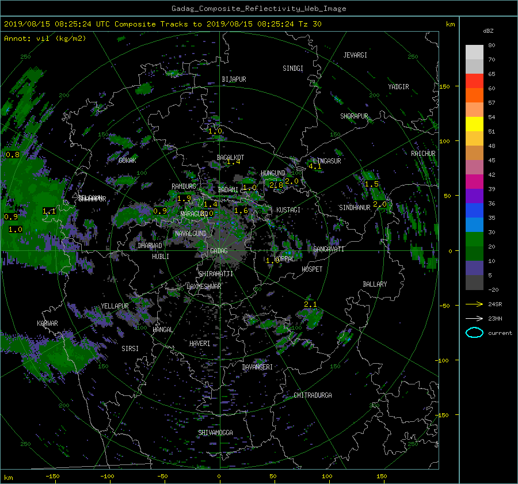
Task: Click the KUSTAGI city label
Action: (x=288, y=210)
